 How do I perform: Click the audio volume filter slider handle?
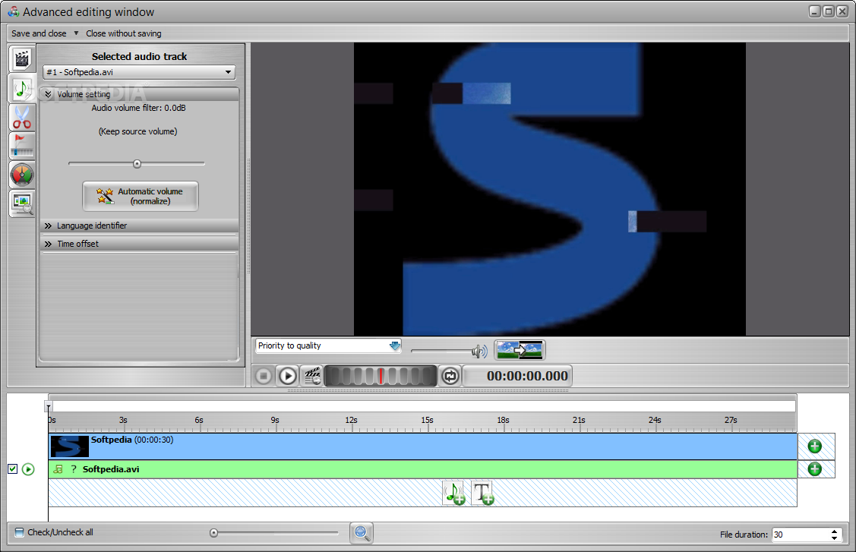coord(137,164)
